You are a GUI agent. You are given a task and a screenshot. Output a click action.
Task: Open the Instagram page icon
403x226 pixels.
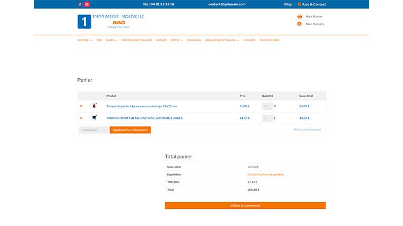point(87,4)
